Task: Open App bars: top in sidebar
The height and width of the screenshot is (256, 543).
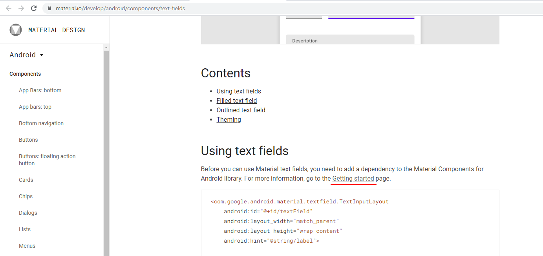Action: (x=35, y=107)
